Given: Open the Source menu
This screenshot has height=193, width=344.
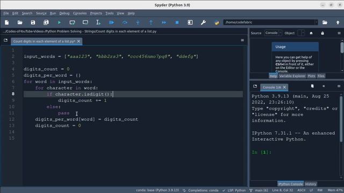Looking at the screenshot, I should pyautogui.click(x=41, y=13).
